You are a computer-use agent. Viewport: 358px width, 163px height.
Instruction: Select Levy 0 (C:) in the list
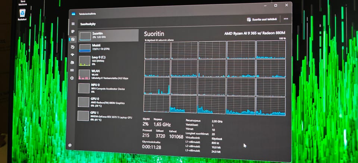tap(108, 61)
